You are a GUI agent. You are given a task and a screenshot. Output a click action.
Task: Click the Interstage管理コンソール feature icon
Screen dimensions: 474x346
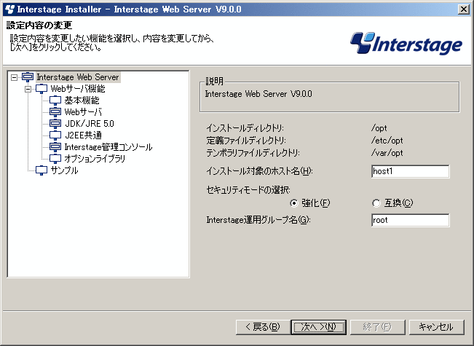point(55,147)
